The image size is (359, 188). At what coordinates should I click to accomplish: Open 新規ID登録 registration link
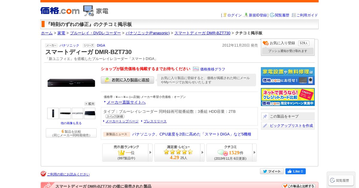pos(258,15)
